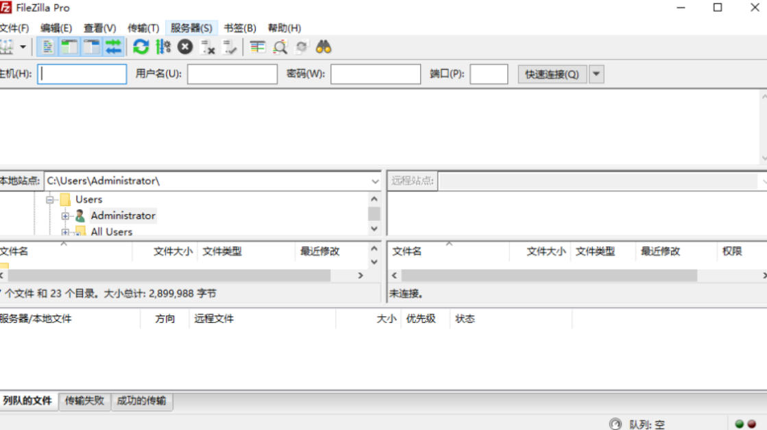
Task: Click the FileZilla Pro title bar logo
Action: pyautogui.click(x=5, y=8)
